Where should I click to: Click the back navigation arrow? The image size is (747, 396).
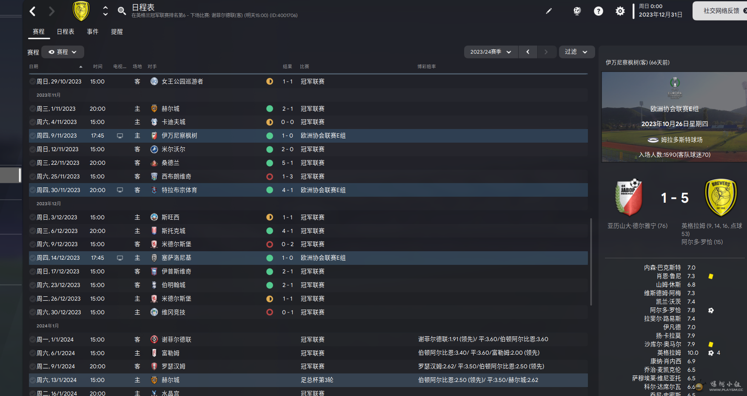tap(33, 11)
